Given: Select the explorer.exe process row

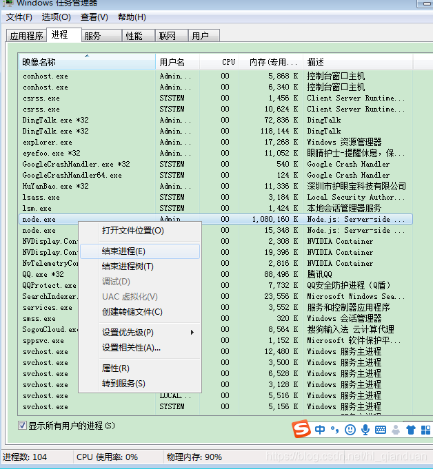Looking at the screenshot, I should (x=216, y=142).
